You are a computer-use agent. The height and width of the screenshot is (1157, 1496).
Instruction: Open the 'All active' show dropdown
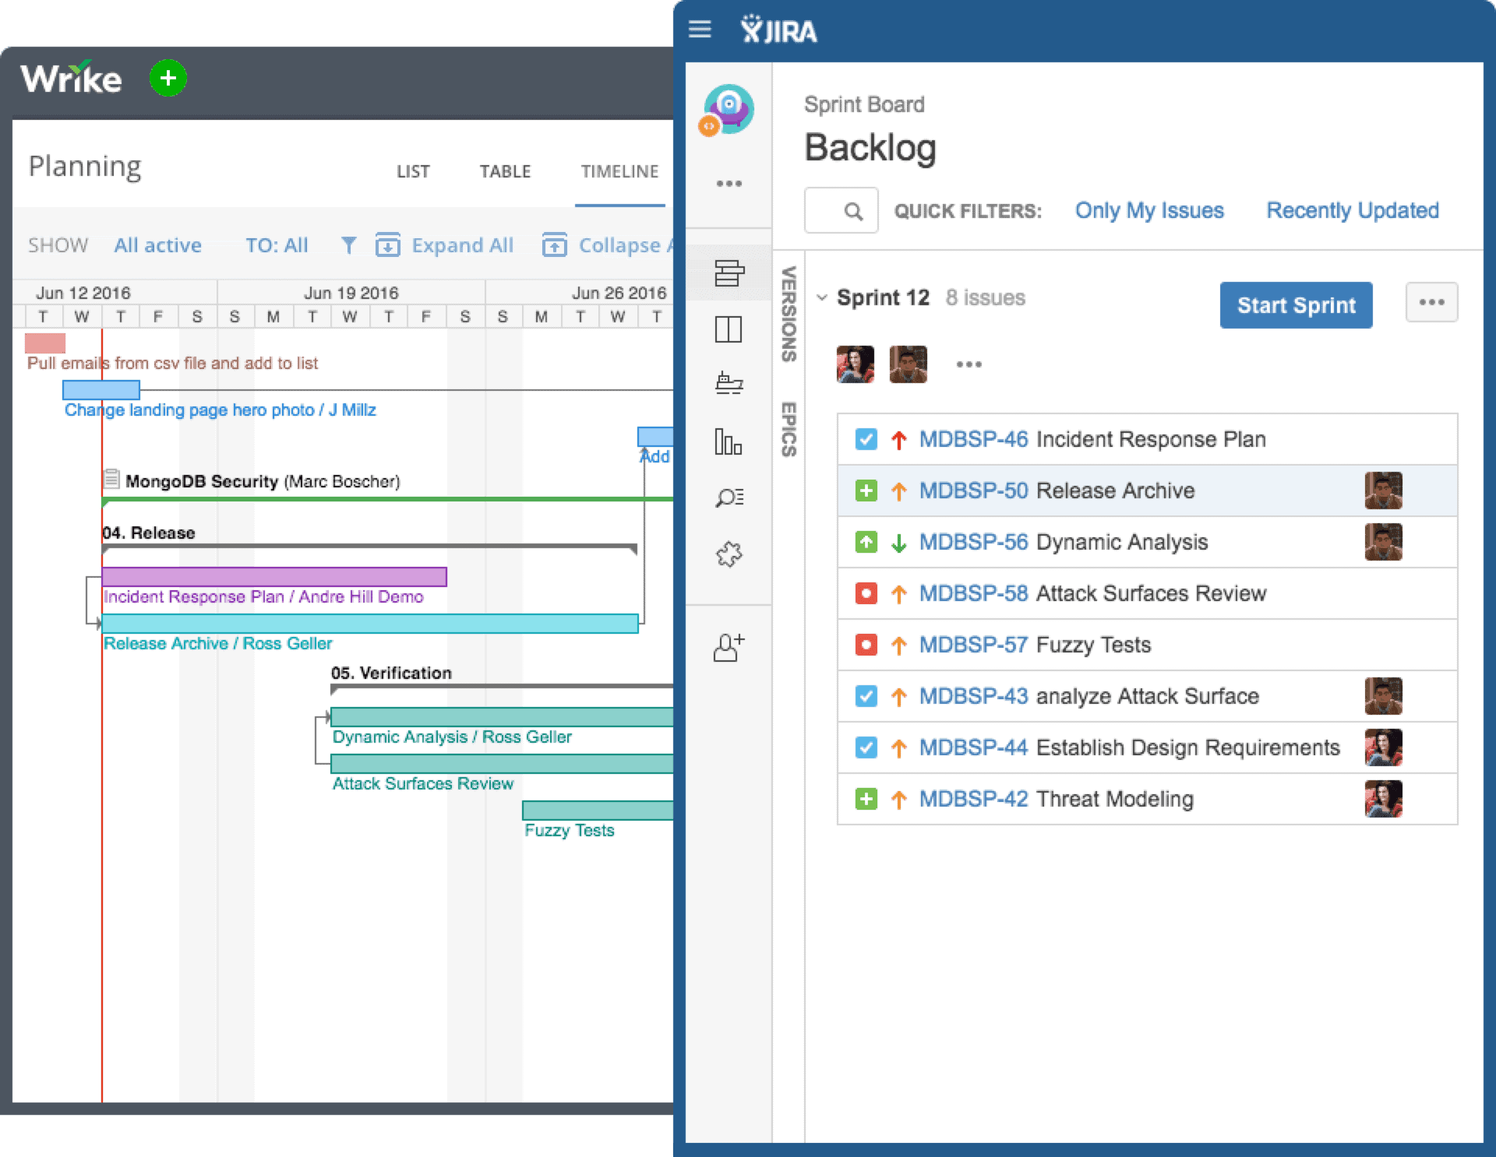[157, 244]
